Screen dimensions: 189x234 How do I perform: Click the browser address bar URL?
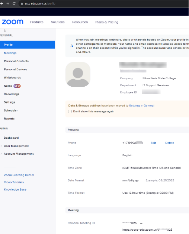tap(40, 4)
